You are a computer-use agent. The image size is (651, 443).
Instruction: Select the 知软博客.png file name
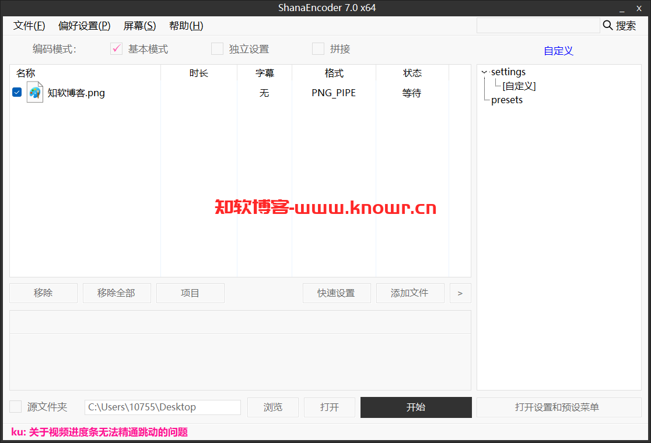click(x=76, y=93)
